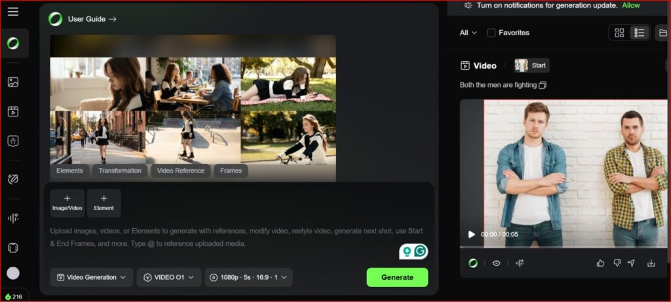Viewport: 671px width, 302px height.
Task: Open the effects wand sidebar icon
Action: coord(13,179)
